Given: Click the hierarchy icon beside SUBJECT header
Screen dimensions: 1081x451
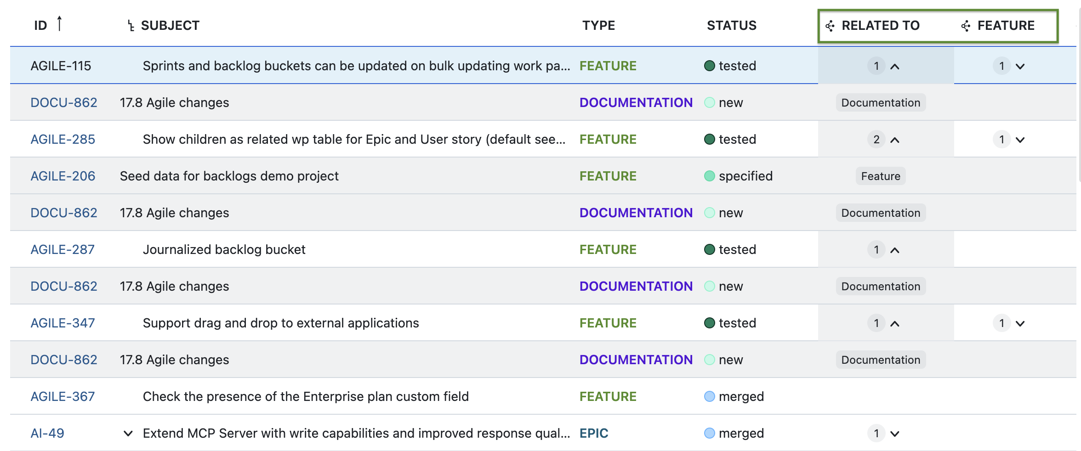Looking at the screenshot, I should coord(131,26).
